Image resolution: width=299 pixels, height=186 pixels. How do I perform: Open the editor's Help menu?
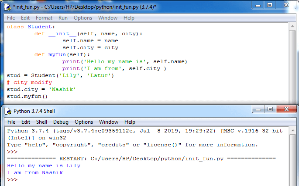click(129, 18)
